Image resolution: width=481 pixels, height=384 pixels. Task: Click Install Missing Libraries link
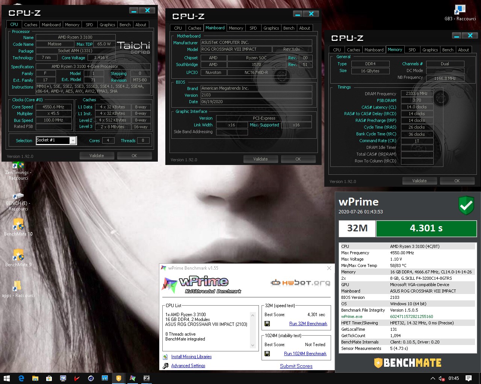(191, 357)
